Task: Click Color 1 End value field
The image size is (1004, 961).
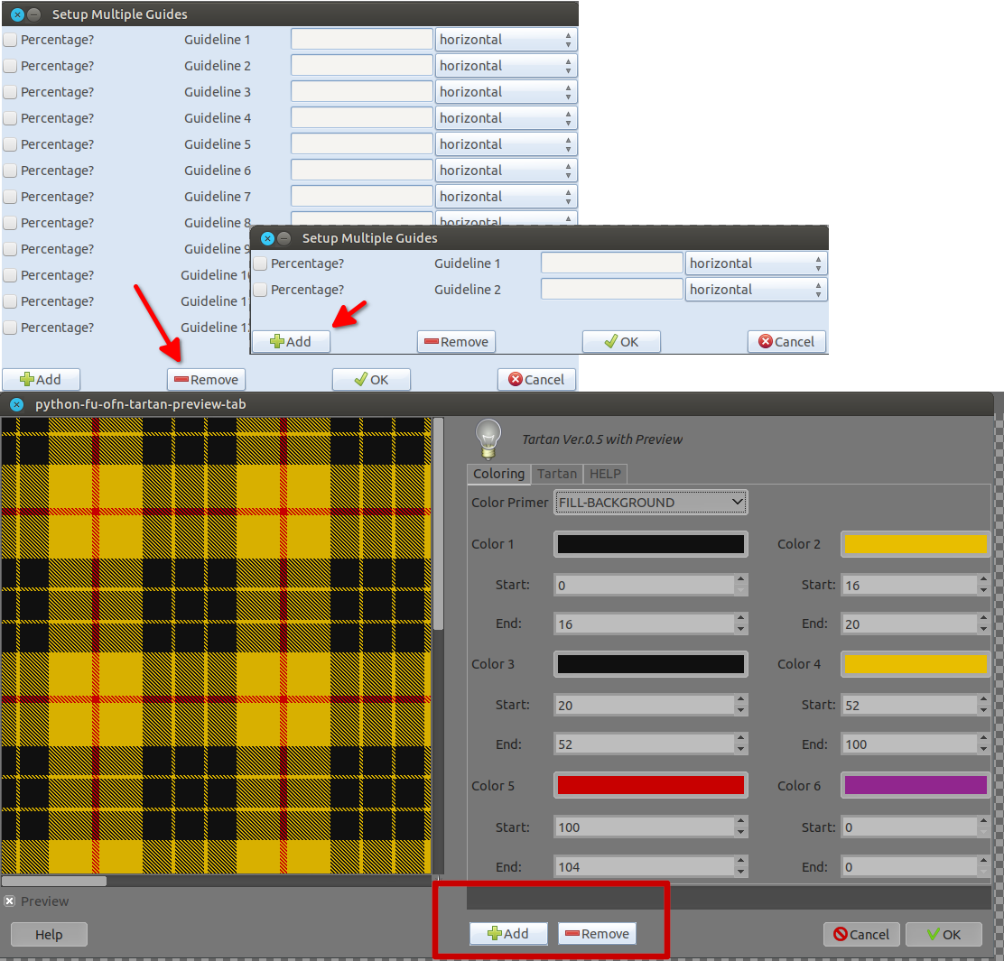Action: point(644,624)
